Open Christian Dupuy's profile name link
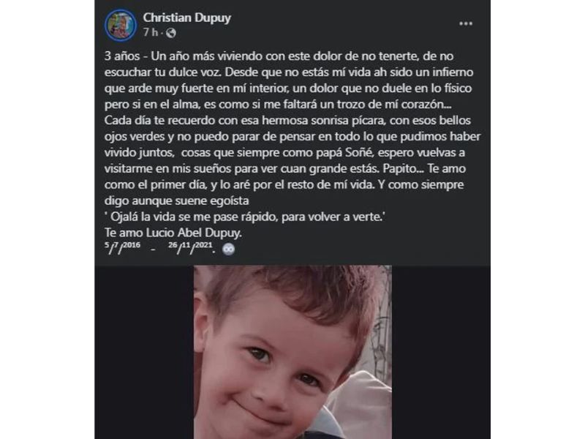585x439 pixels. click(x=187, y=18)
